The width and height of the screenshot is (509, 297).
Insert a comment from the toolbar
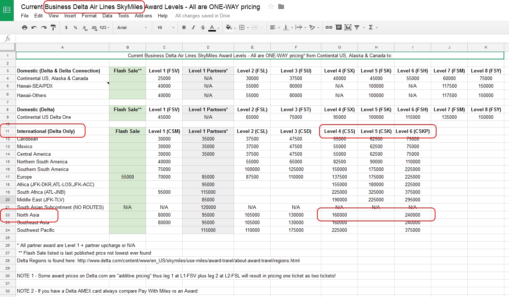[x=338, y=28]
